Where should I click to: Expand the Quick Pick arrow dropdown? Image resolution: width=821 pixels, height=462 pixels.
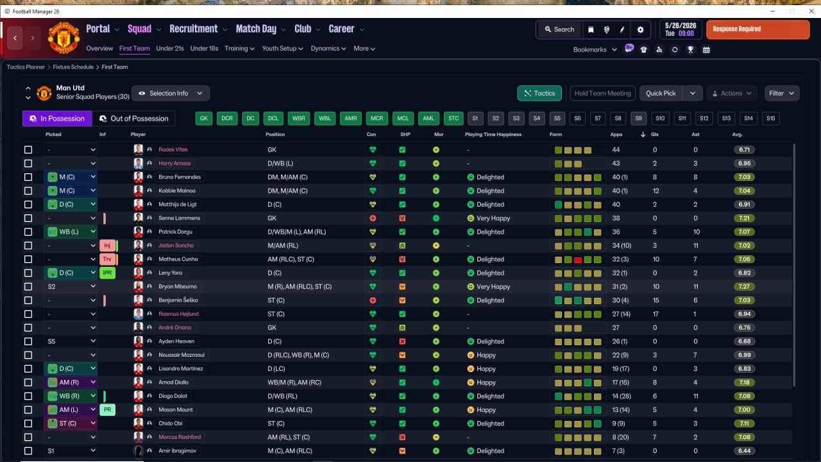pos(693,93)
